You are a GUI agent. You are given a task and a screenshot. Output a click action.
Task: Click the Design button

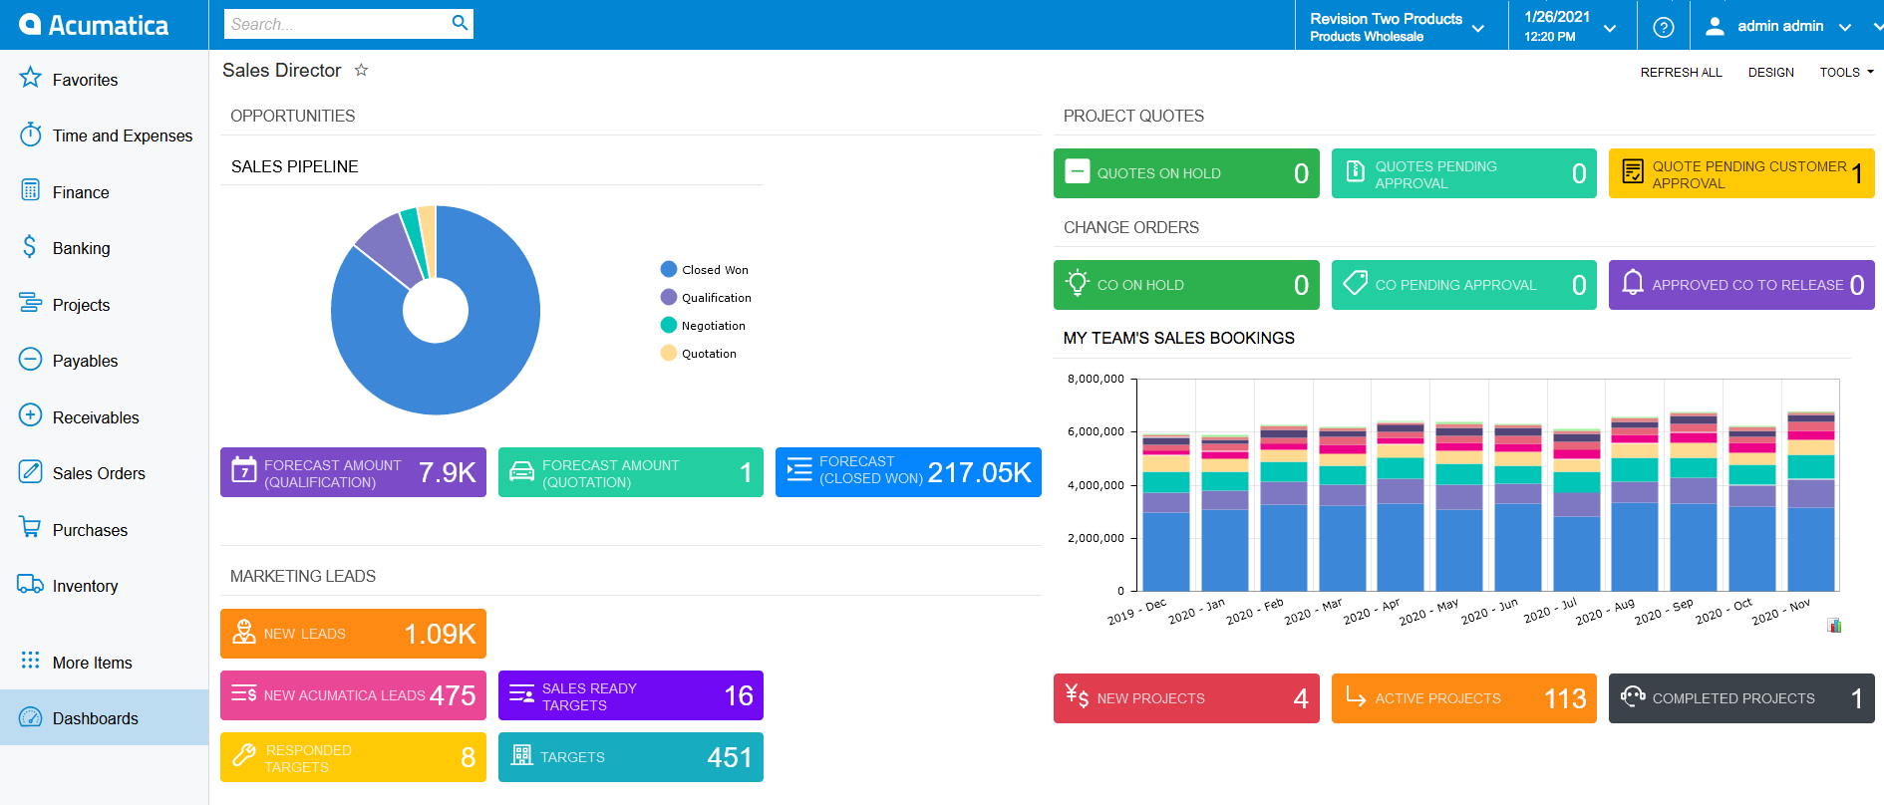[x=1770, y=72]
